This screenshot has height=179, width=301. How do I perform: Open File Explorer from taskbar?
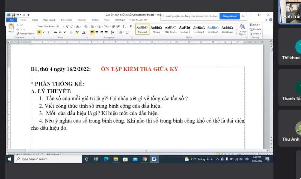pyautogui.click(x=116, y=159)
